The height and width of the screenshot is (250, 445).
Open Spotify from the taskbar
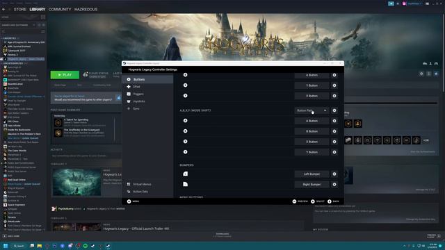click(x=85, y=246)
